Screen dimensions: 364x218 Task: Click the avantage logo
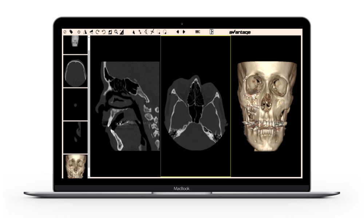point(240,32)
